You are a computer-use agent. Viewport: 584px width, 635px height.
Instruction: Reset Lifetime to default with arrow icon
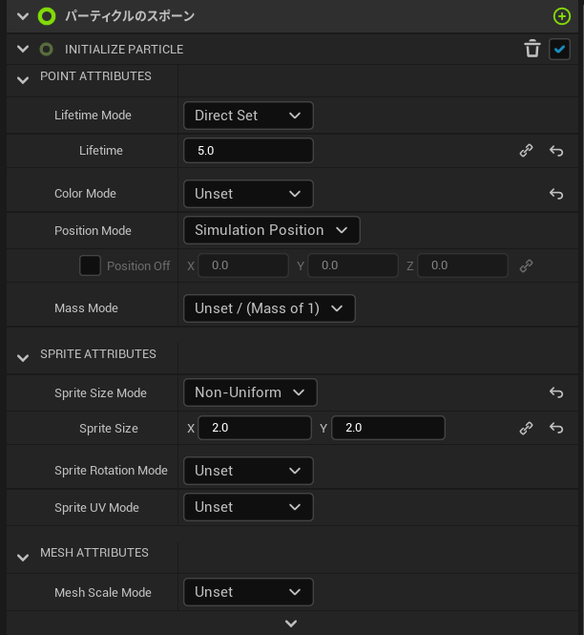click(x=556, y=151)
